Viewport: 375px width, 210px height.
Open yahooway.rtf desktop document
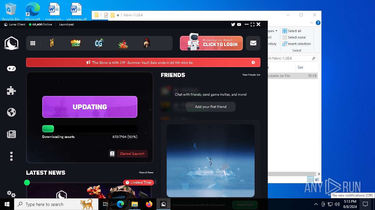76,12
